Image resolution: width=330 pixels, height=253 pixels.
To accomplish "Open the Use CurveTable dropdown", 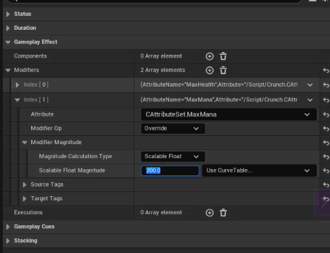I will click(259, 171).
